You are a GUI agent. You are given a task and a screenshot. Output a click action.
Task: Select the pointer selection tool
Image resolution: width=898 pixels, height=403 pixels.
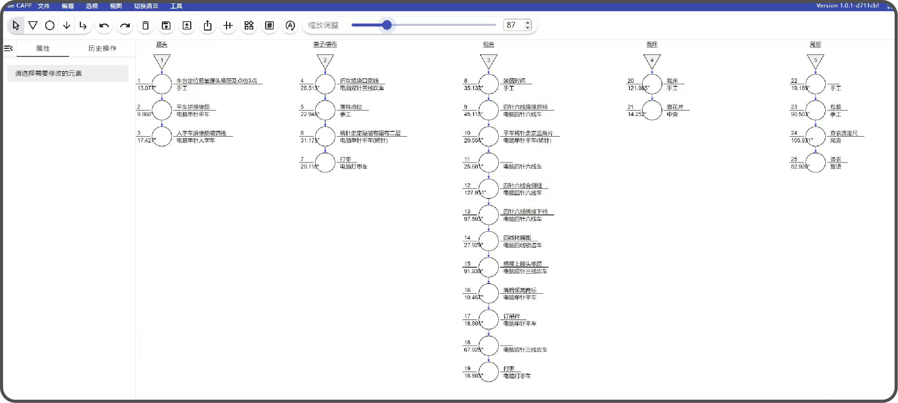[x=16, y=25]
